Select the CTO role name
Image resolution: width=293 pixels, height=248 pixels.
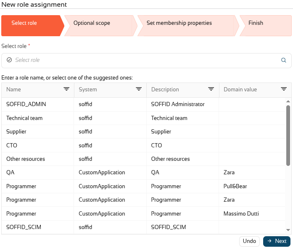[12, 145]
